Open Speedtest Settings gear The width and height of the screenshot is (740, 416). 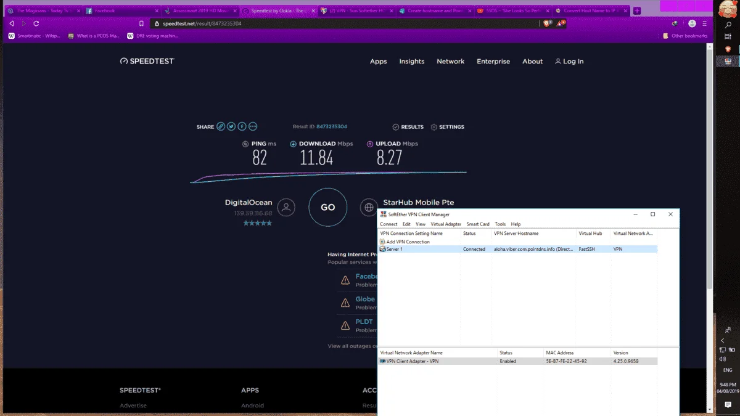tap(434, 127)
